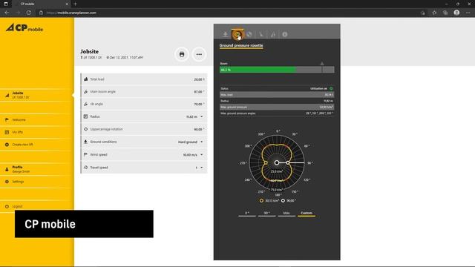Expand the Radius dropdown

pyautogui.click(x=202, y=116)
